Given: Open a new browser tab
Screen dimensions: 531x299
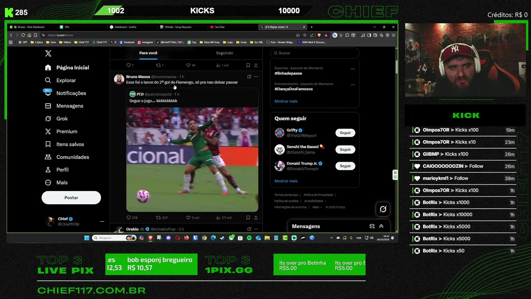Looking at the screenshot, I should coord(312,27).
